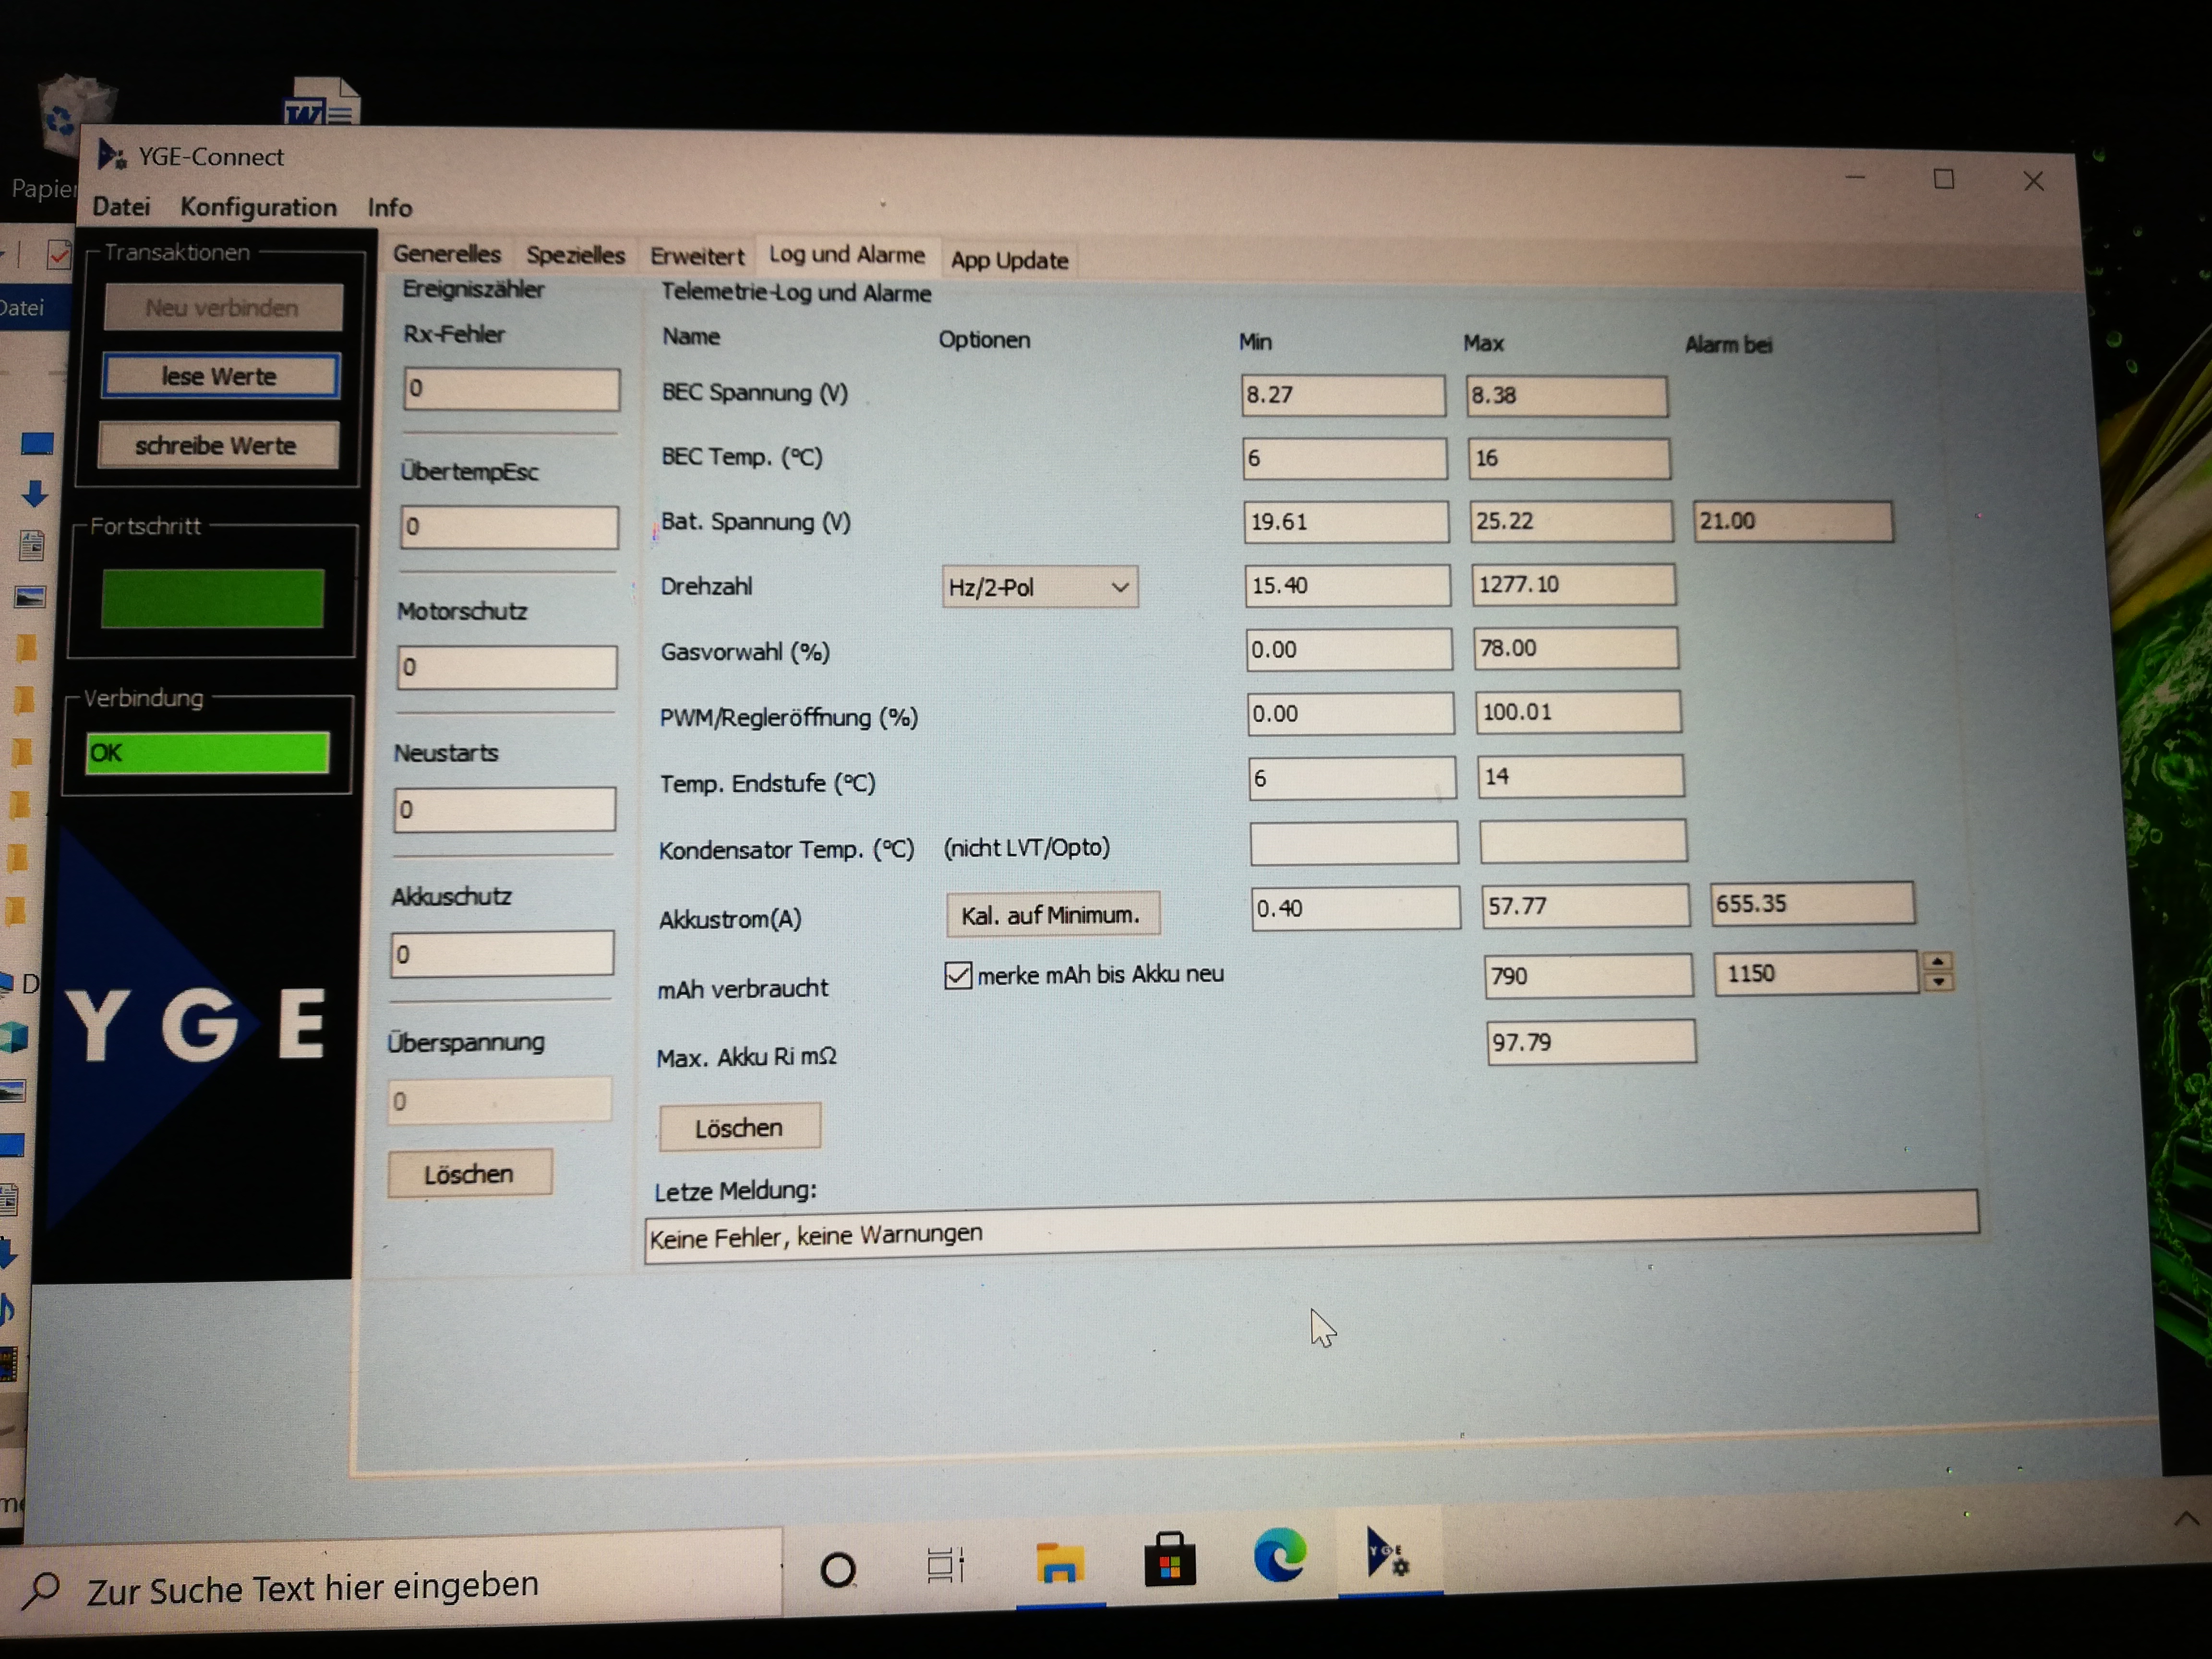
Task: Decrease mAh alarm value with down arrow
Action: point(1938,982)
